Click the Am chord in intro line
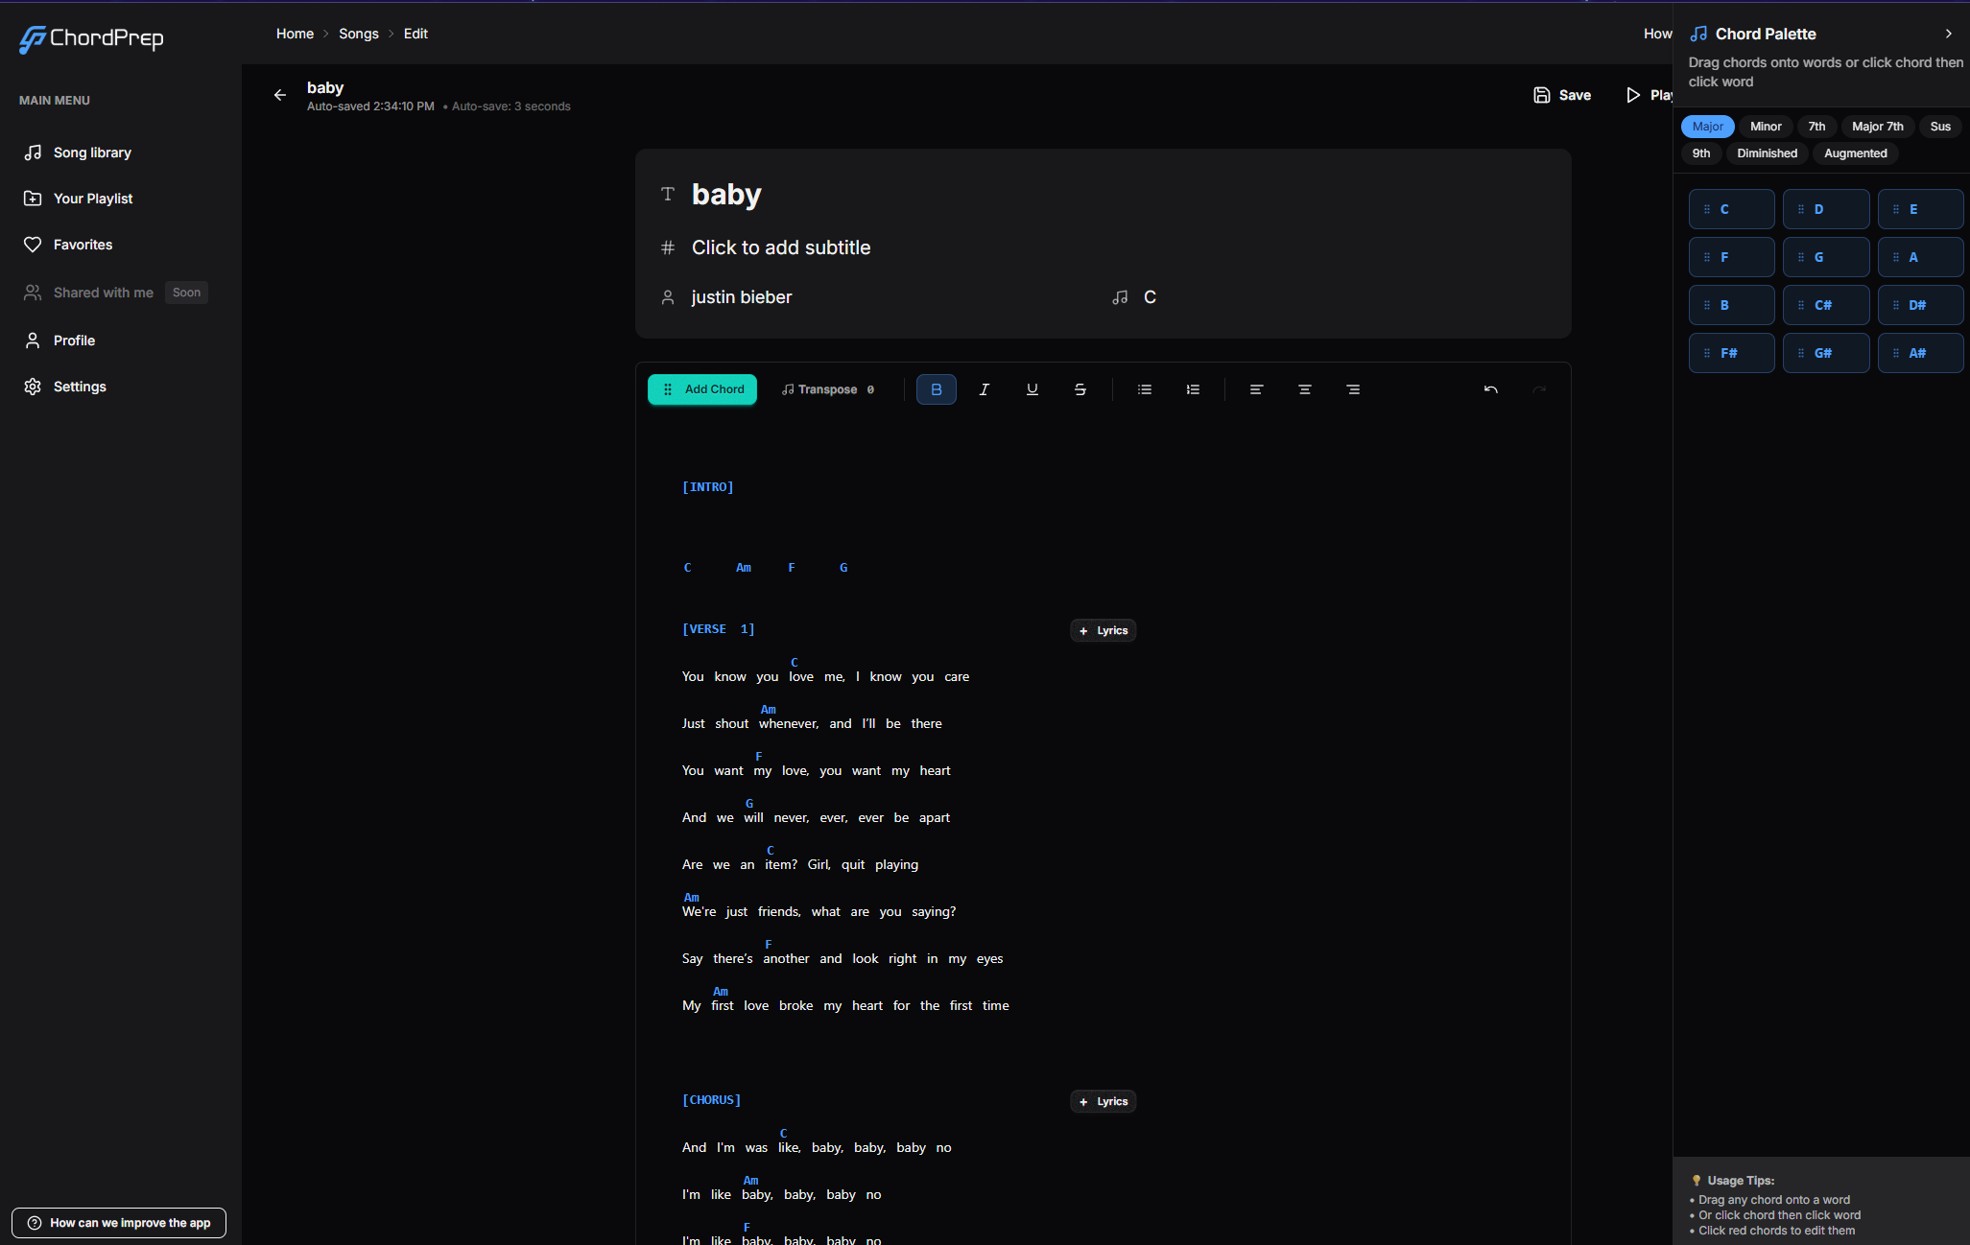Image resolution: width=1970 pixels, height=1245 pixels. coord(744,568)
